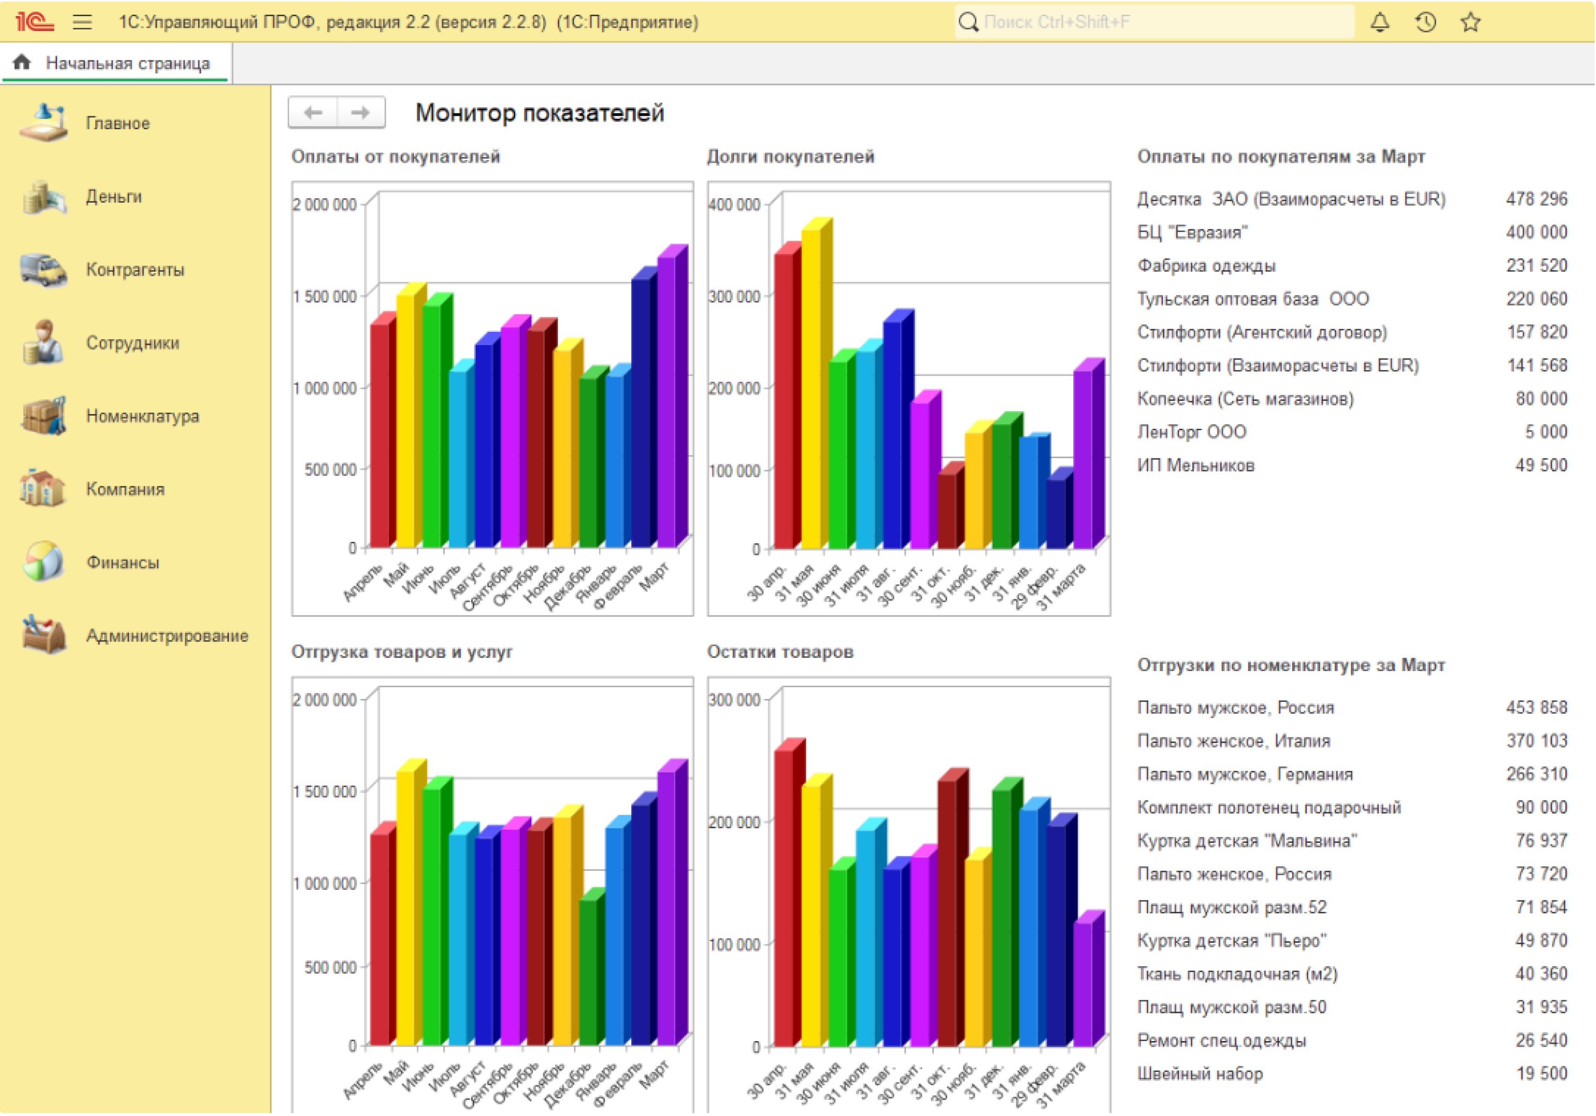1596x1116 pixels.
Task: Go back with left arrow button
Action: click(313, 112)
